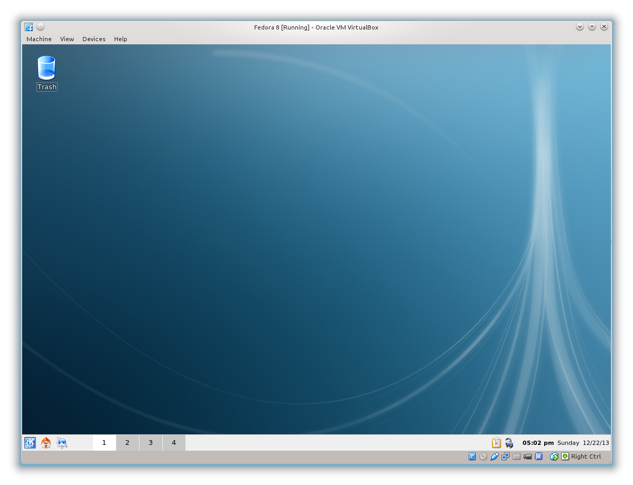Screen dimensions: 633x485
Task: Click the network adapters status icon
Action: click(x=505, y=457)
